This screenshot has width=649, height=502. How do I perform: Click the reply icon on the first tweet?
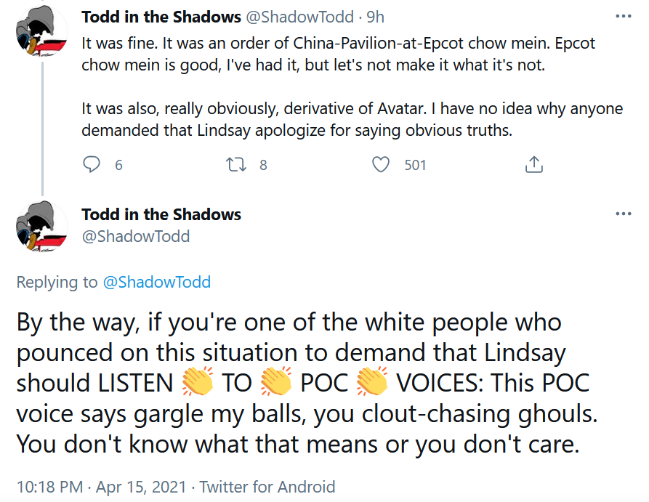click(92, 164)
